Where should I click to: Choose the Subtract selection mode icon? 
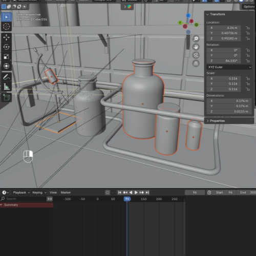click(14, 7)
